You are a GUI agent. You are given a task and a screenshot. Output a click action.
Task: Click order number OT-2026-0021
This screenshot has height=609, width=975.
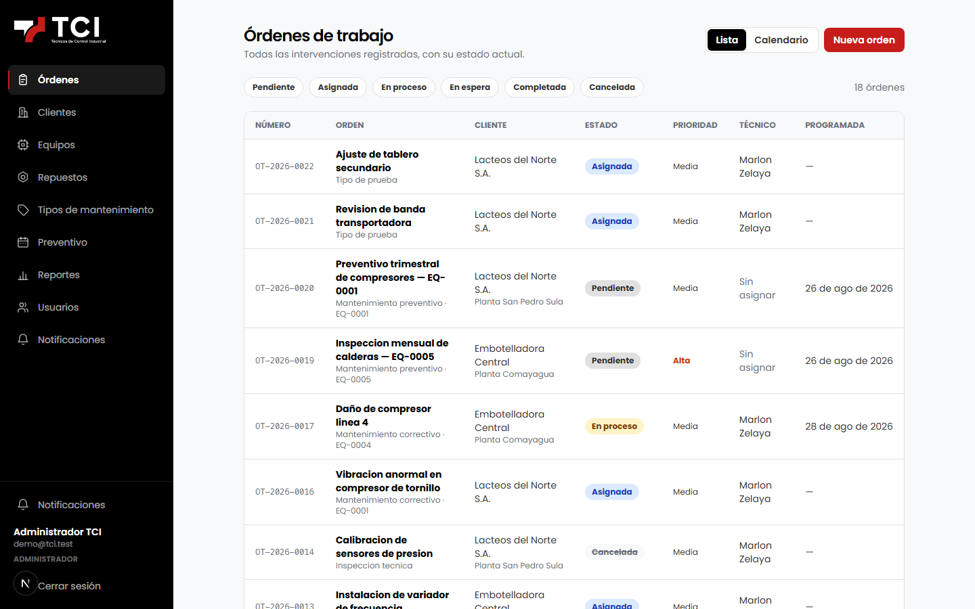click(284, 221)
